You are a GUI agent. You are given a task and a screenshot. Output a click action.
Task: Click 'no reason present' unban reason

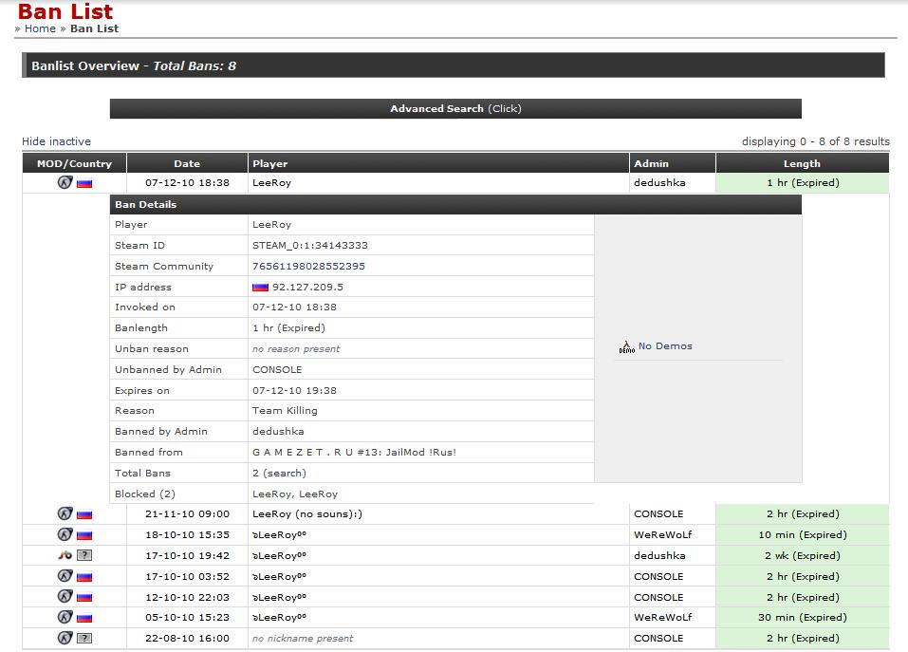coord(296,348)
